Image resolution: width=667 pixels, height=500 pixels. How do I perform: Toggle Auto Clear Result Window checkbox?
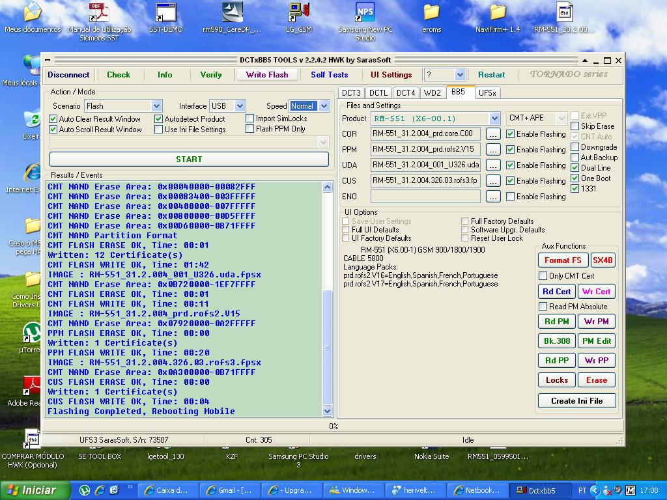coord(53,119)
